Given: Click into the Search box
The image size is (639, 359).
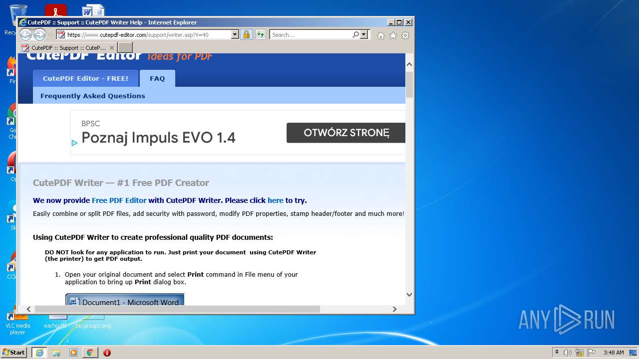Looking at the screenshot, I should [x=311, y=35].
